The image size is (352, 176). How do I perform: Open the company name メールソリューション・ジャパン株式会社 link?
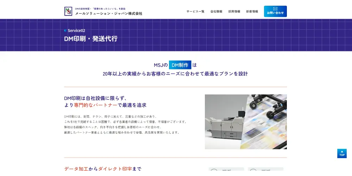tap(109, 13)
